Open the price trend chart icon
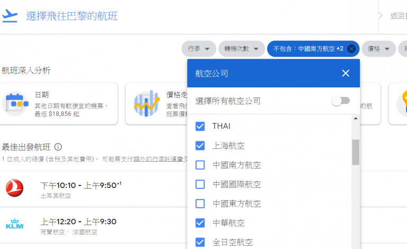The height and width of the screenshot is (249, 407). point(146,103)
